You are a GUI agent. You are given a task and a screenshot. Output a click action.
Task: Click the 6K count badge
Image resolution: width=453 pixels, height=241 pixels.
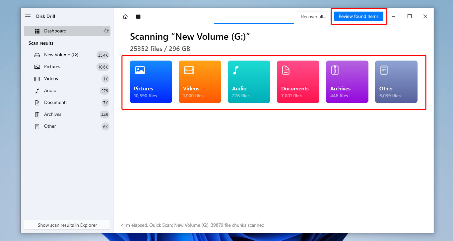tap(105, 126)
